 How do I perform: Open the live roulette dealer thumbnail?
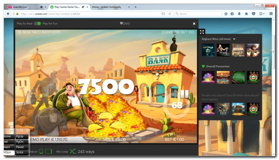coord(223,50)
